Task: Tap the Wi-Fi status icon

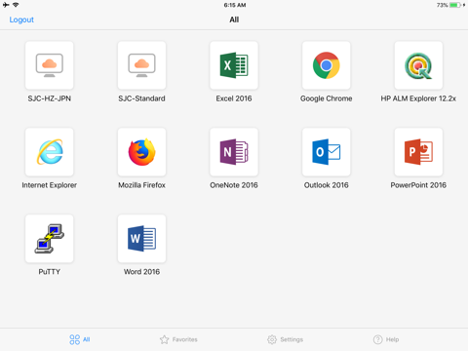Action: click(16, 5)
